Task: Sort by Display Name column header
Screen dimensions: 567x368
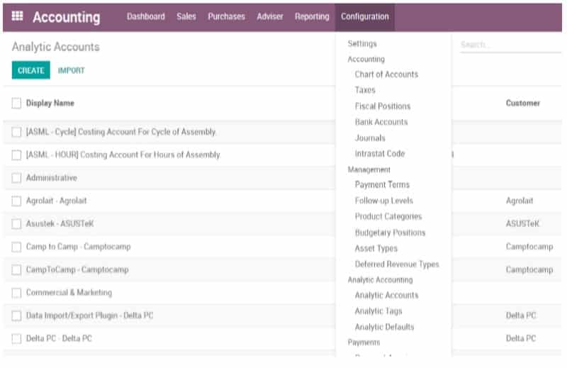Action: click(50, 104)
